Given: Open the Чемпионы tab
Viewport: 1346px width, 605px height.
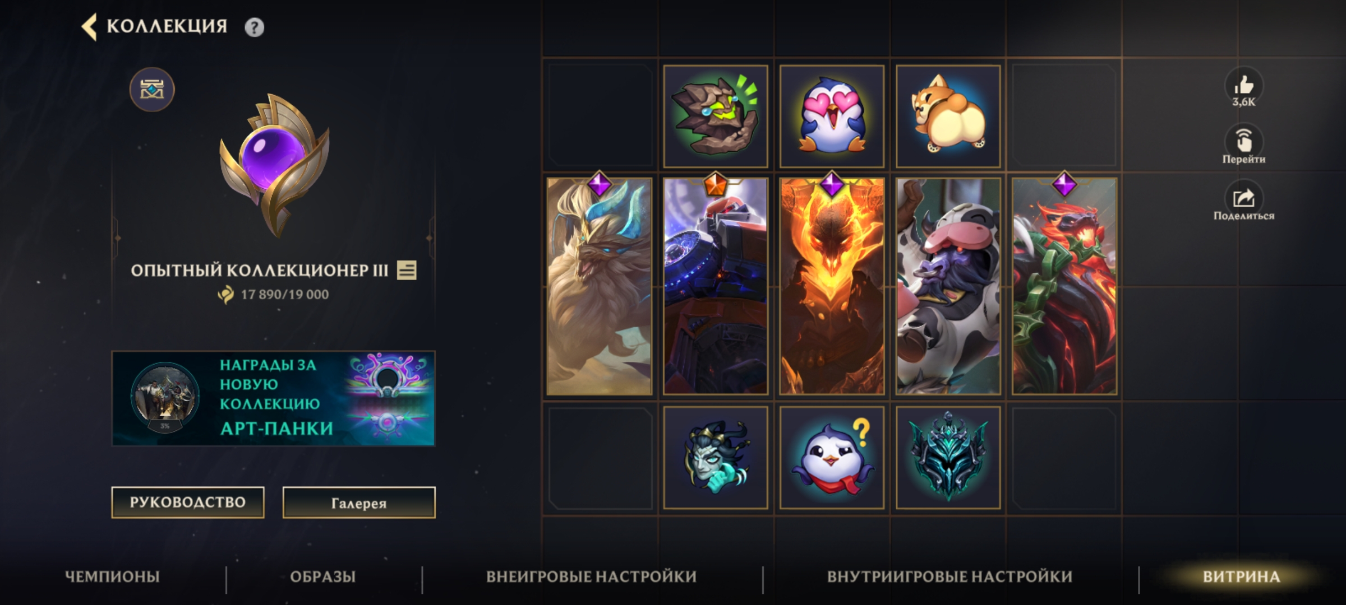Looking at the screenshot, I should pyautogui.click(x=112, y=576).
